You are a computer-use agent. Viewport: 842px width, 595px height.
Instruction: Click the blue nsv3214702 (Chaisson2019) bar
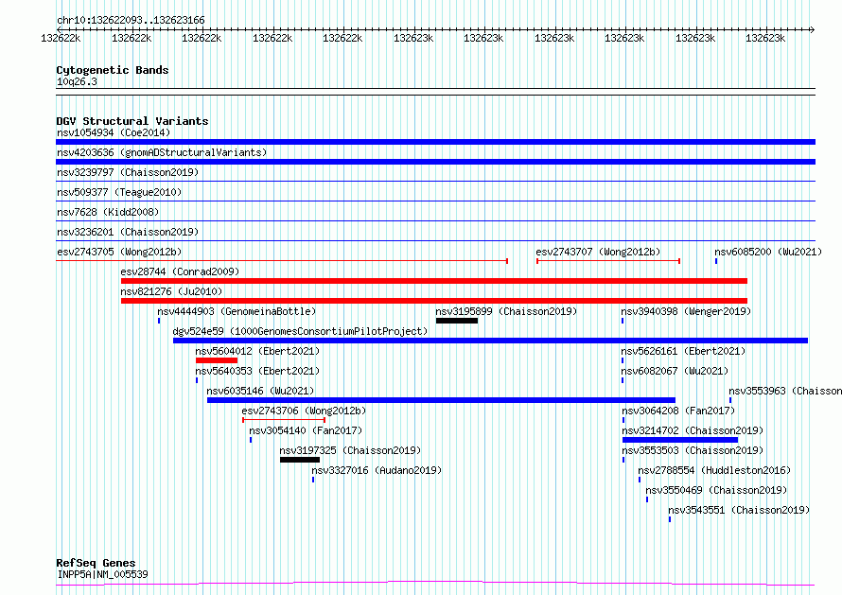(680, 440)
